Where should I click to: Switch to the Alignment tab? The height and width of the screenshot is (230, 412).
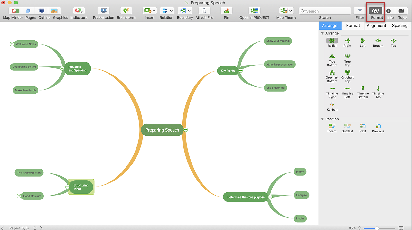[376, 26]
